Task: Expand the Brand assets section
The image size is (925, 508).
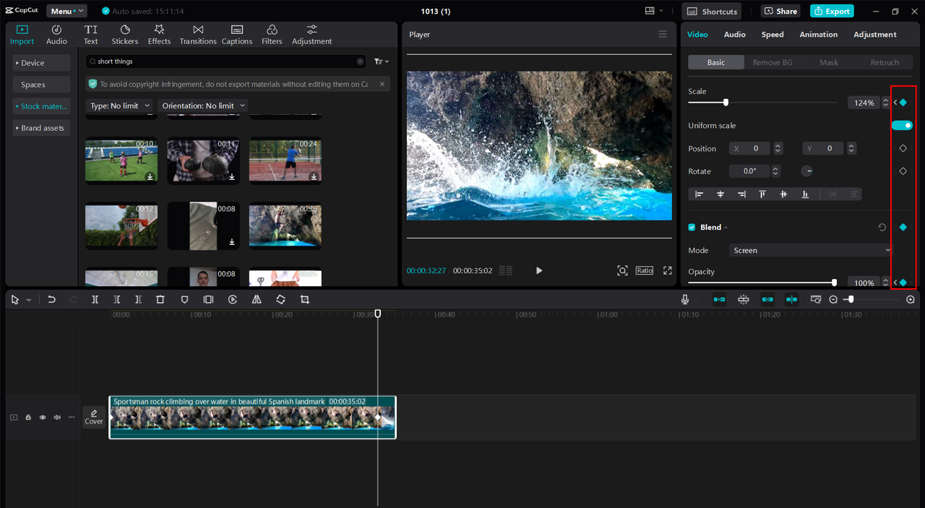Action: (x=41, y=128)
